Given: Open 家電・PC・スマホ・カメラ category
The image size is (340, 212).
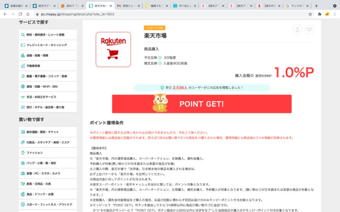Looking at the screenshot, I should [48, 173].
